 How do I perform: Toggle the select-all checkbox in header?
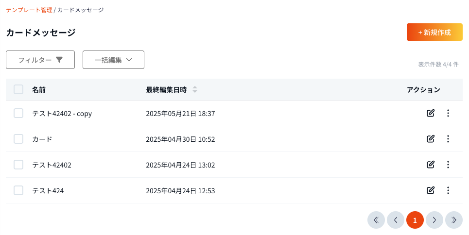tap(18, 89)
